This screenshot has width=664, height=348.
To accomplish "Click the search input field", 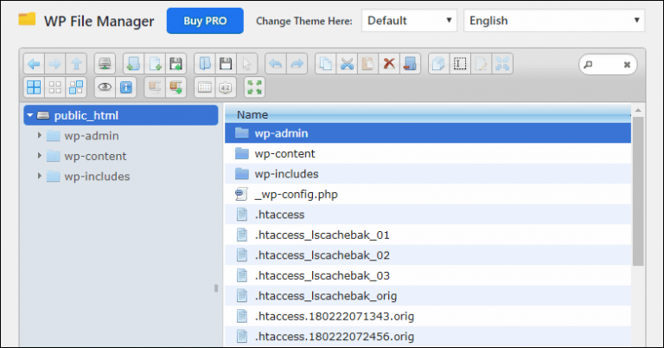I will pos(610,63).
